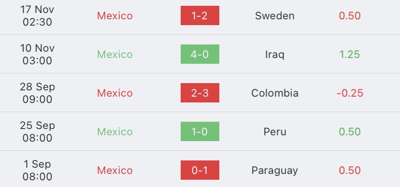Click the -0.25 handicap for Colombia match

(350, 93)
